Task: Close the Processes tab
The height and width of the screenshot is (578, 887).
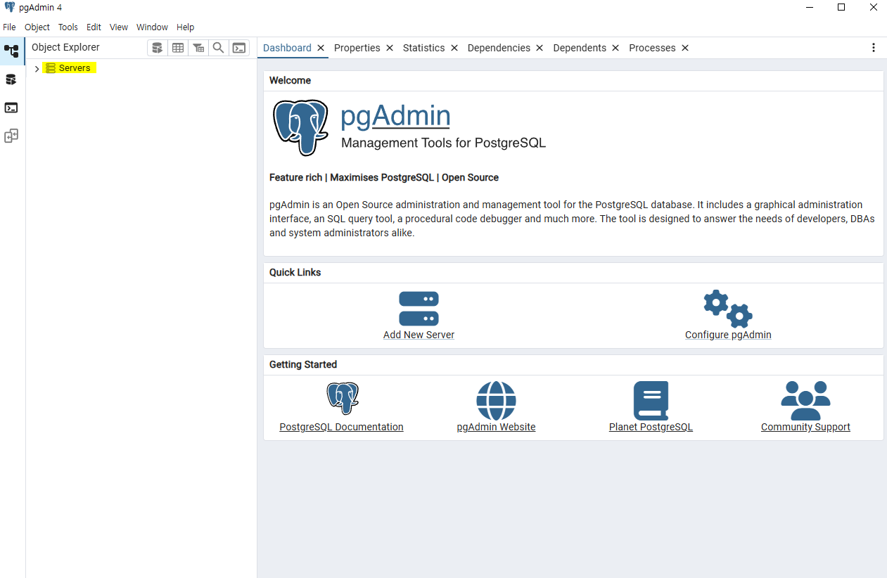Action: click(x=685, y=48)
